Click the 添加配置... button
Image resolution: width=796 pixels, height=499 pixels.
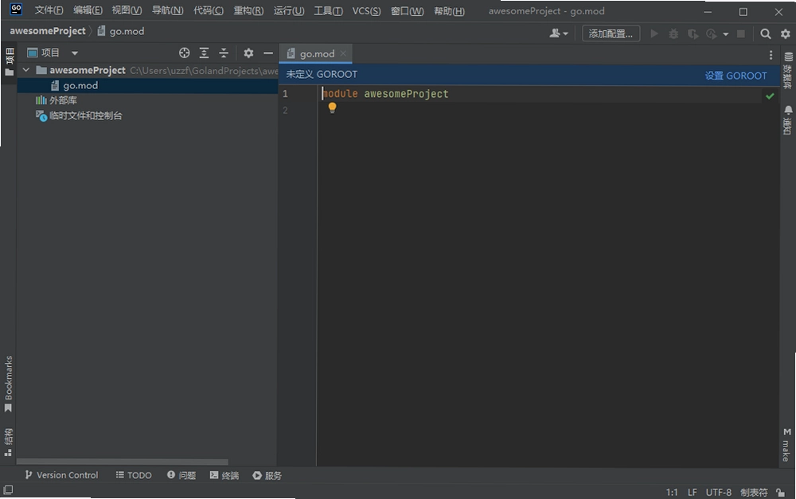[x=611, y=33]
